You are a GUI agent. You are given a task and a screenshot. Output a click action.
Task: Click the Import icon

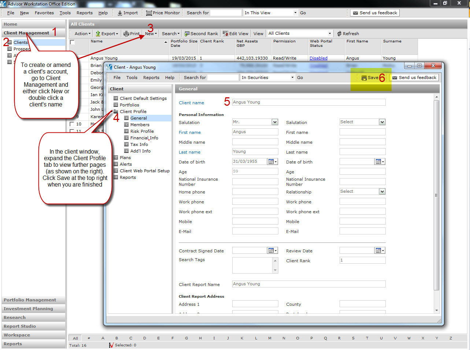pos(120,13)
